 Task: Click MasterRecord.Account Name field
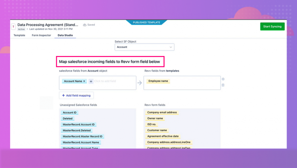[81, 142]
